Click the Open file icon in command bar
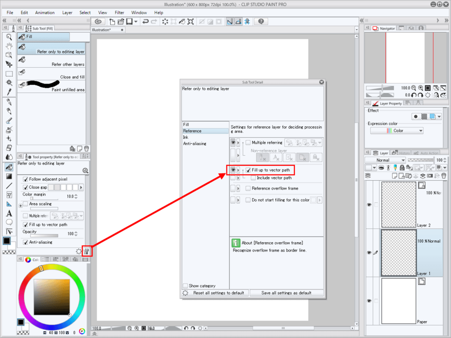451x338 pixels. click(121, 22)
